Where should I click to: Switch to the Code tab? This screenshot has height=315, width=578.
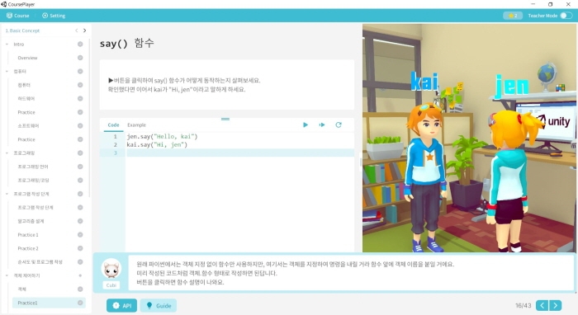tap(113, 125)
